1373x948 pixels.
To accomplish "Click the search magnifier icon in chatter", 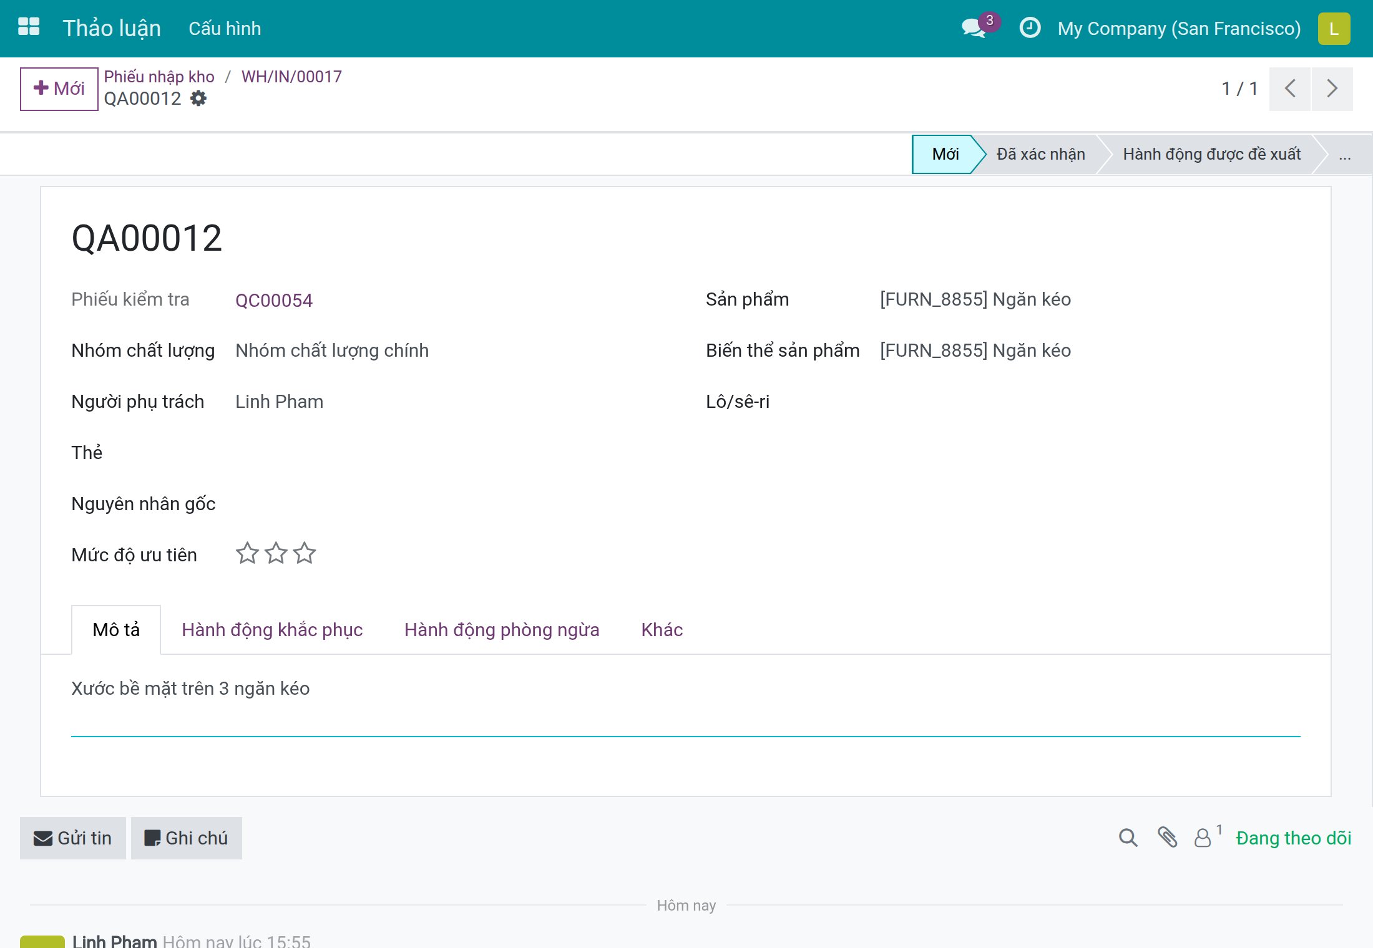I will point(1128,838).
